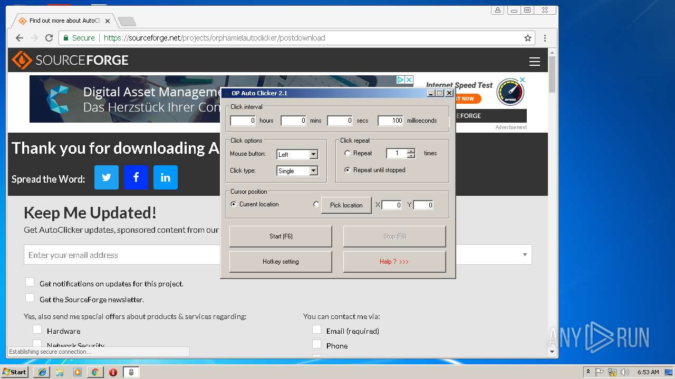The height and width of the screenshot is (379, 675).
Task: Open the Mouse button dropdown
Action: click(x=313, y=154)
